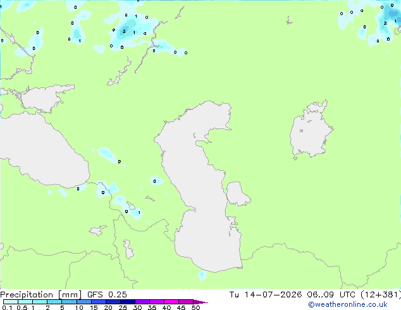
Task: Click the 5–10 mm legend color box
Action: point(69,302)
